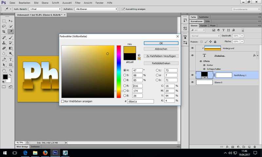The height and width of the screenshot is (157, 262).
Task: Click the Pen tool
Action: [x=4, y=60]
